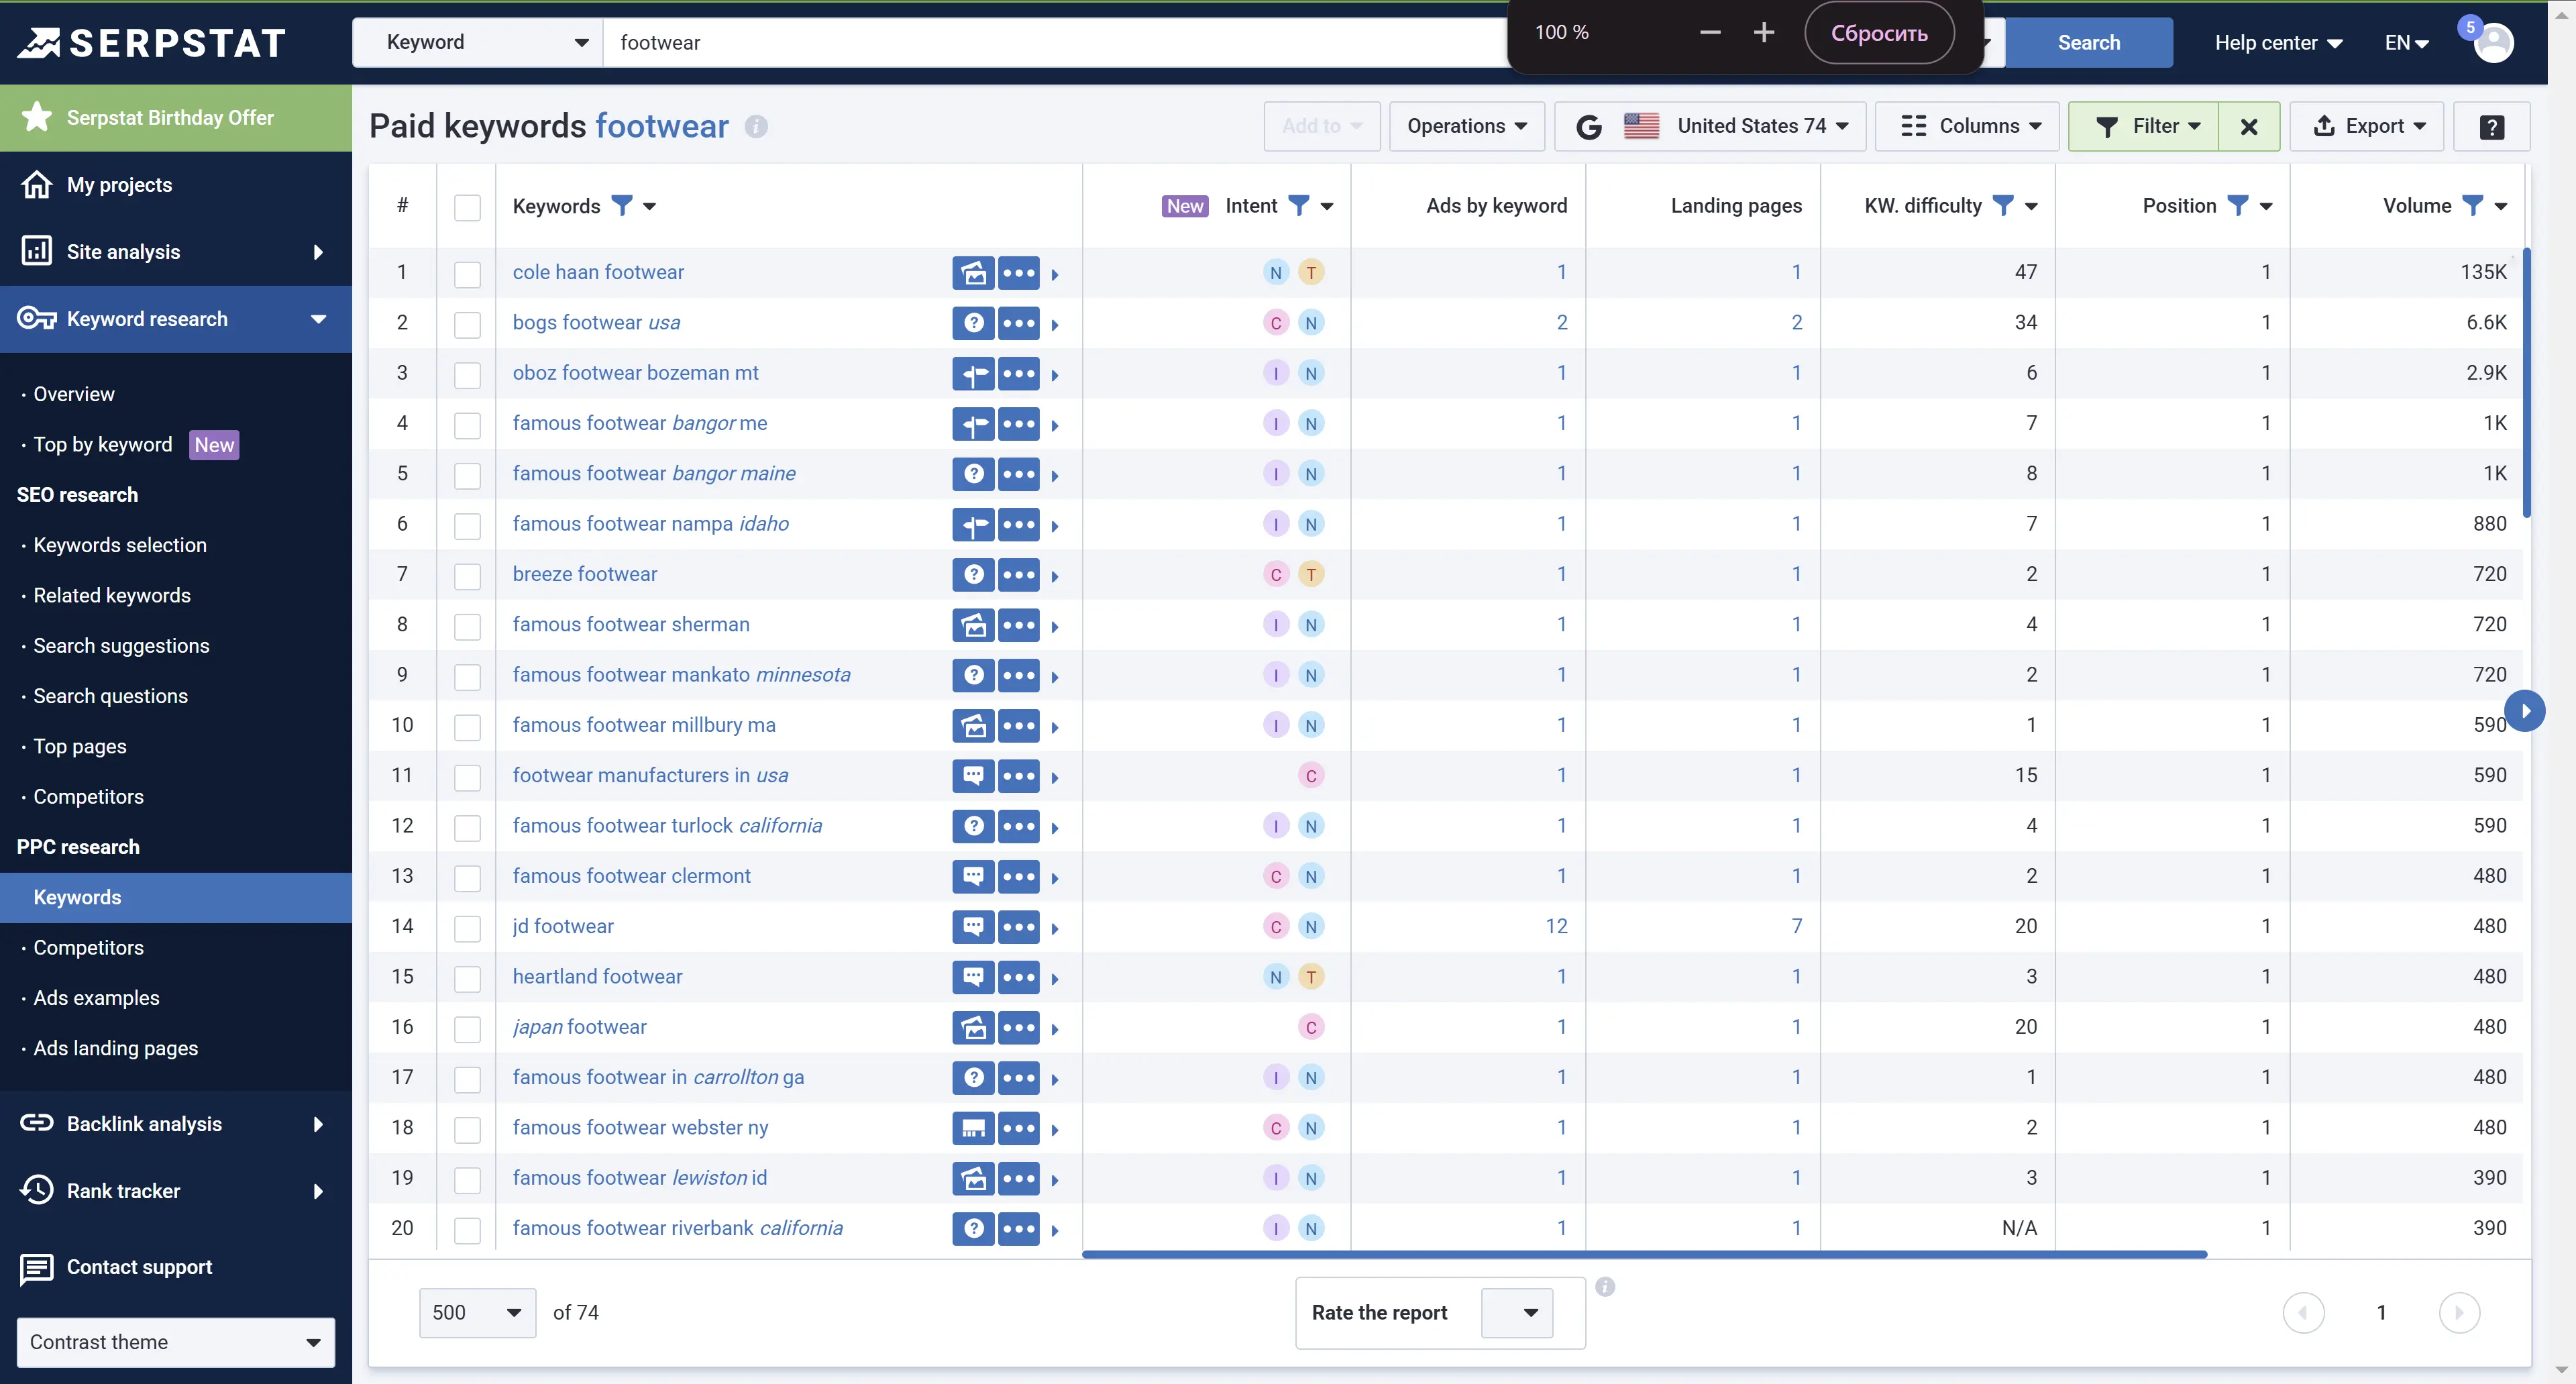The image size is (2576, 1384).
Task: Expand Backlink analysis sidebar menu
Action: 176,1124
